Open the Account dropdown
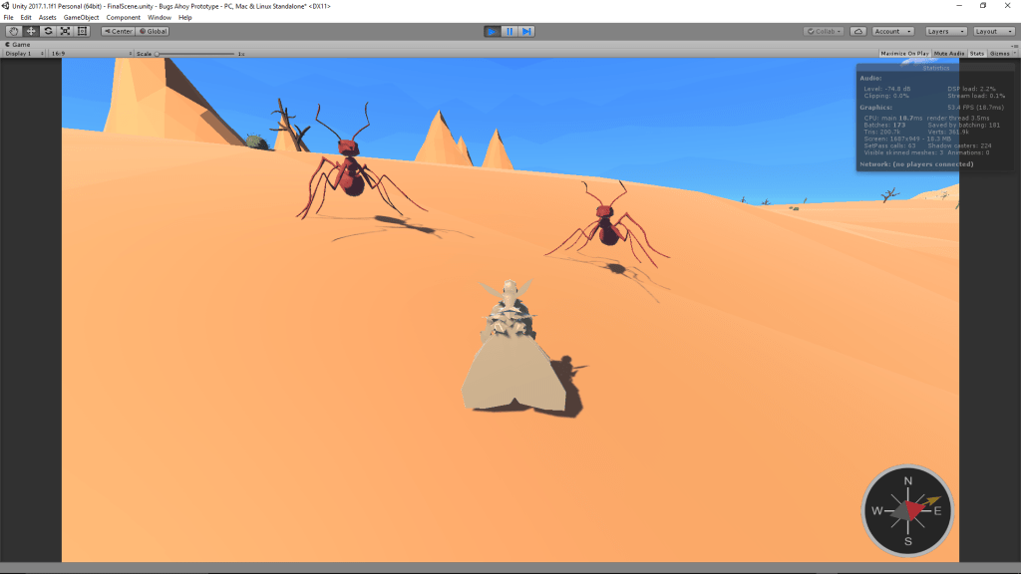Image resolution: width=1021 pixels, height=574 pixels. 892,31
